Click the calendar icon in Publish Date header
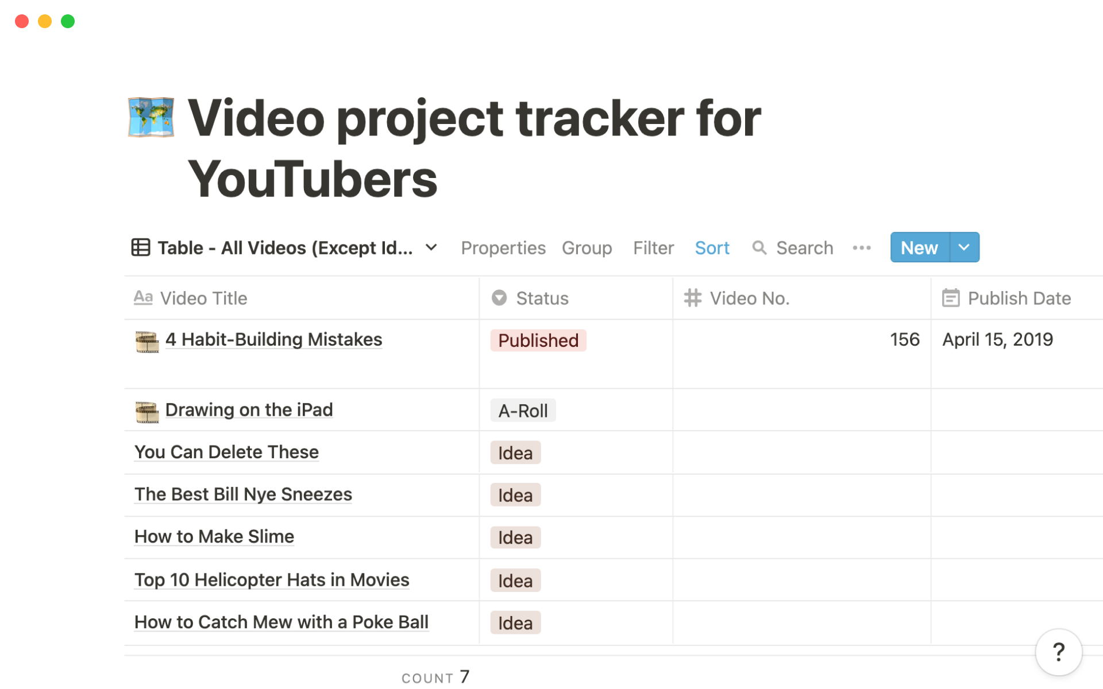The width and height of the screenshot is (1103, 689). point(951,298)
